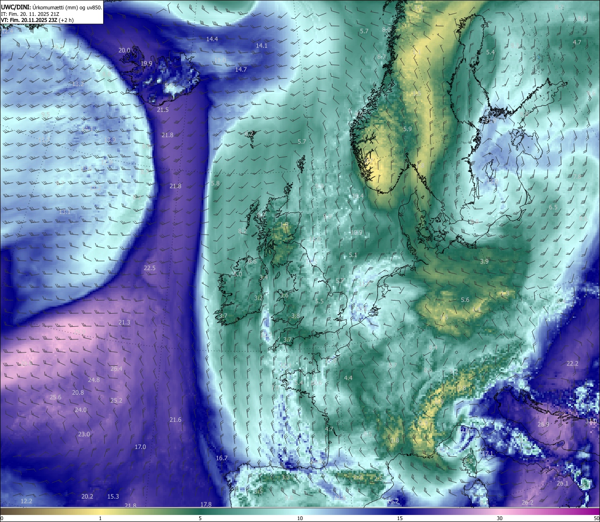Screen dimensions: 600x522
Task: Click the colorbar tick label "10"
Action: [300, 518]
